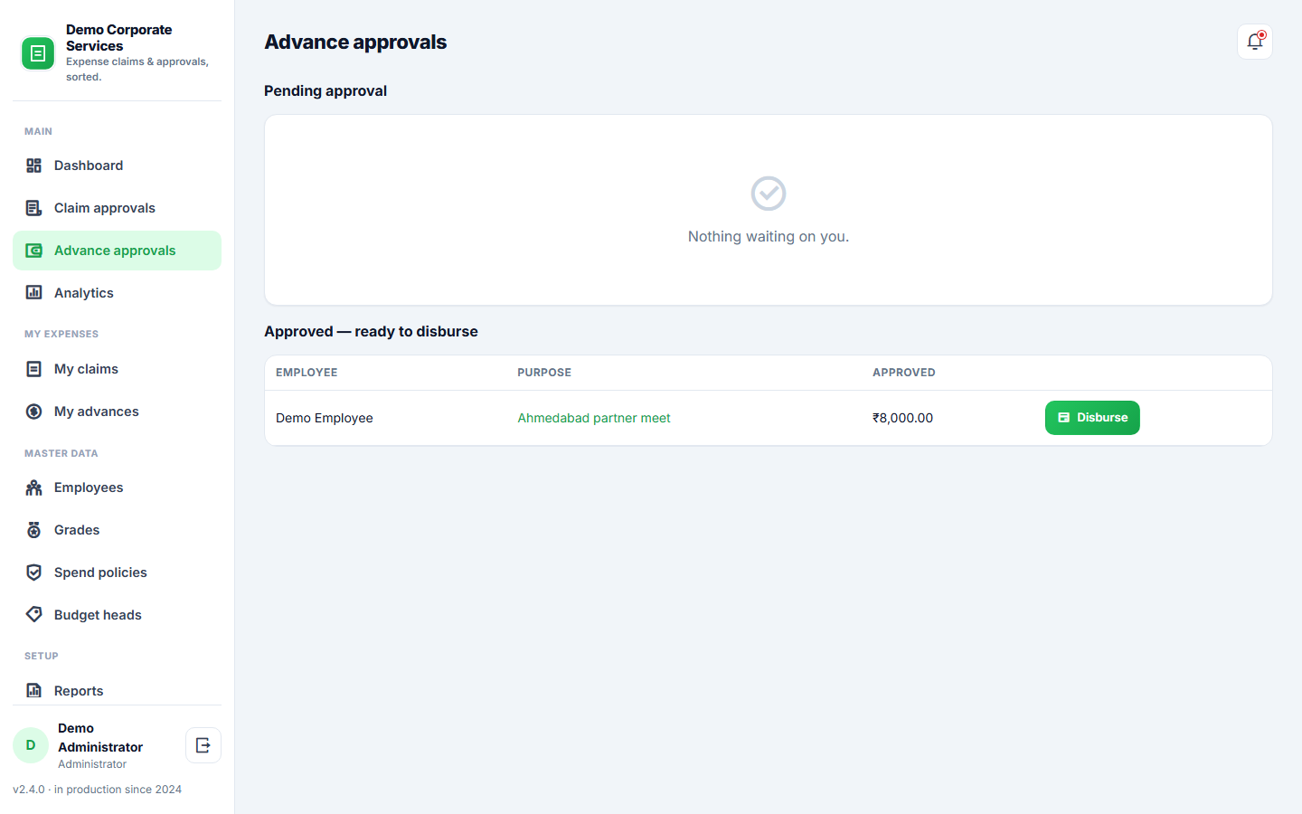Open My claims label
This screenshot has height=814, width=1302.
[86, 369]
